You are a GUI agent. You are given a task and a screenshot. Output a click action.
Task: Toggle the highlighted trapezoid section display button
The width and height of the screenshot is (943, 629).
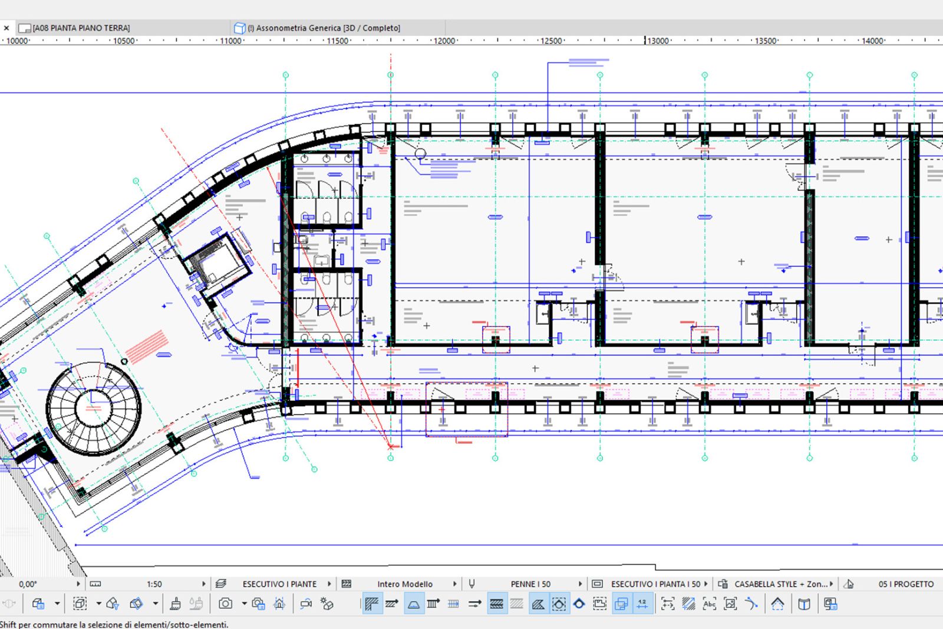click(x=413, y=604)
